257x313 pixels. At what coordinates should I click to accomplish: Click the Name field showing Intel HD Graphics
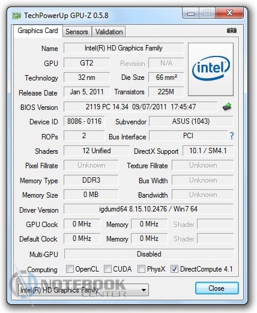tap(124, 48)
